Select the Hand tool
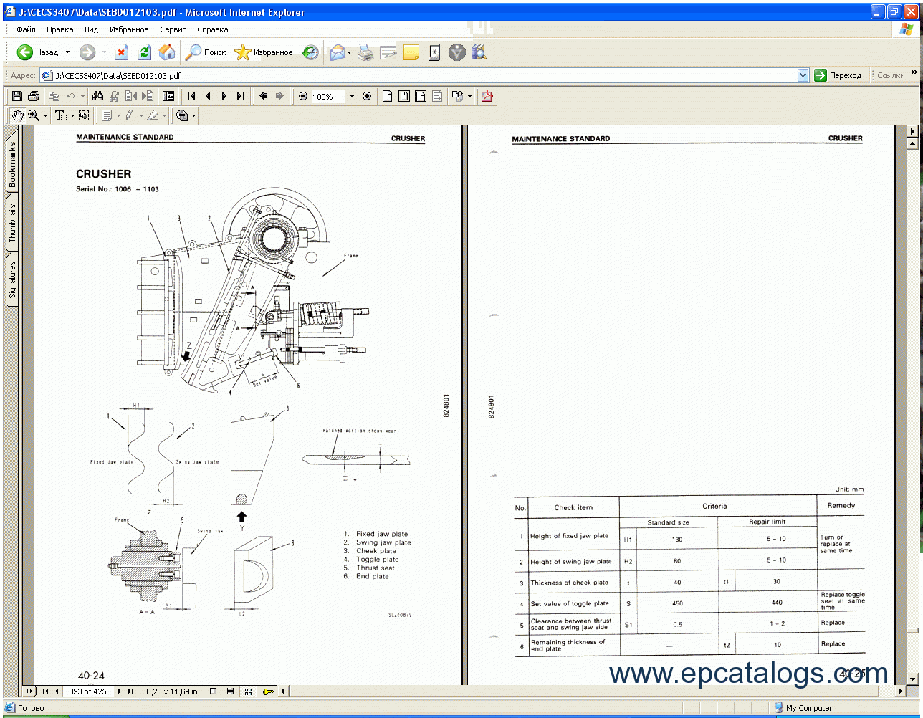This screenshot has width=923, height=718. pyautogui.click(x=17, y=115)
